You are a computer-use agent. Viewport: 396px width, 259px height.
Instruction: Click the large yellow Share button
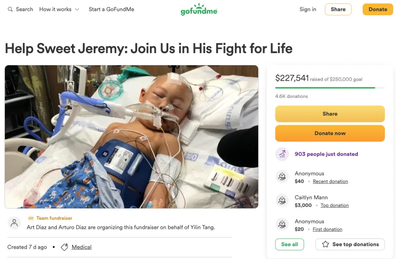tap(330, 114)
